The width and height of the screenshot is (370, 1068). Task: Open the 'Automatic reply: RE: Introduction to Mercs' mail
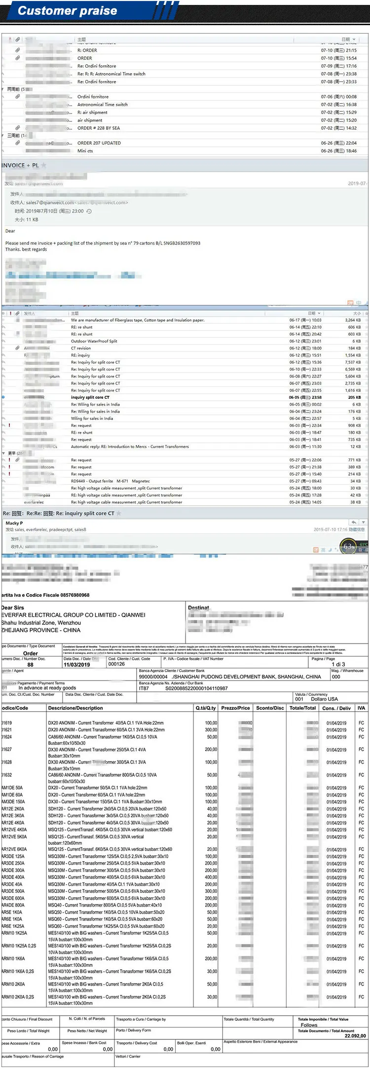click(x=130, y=446)
